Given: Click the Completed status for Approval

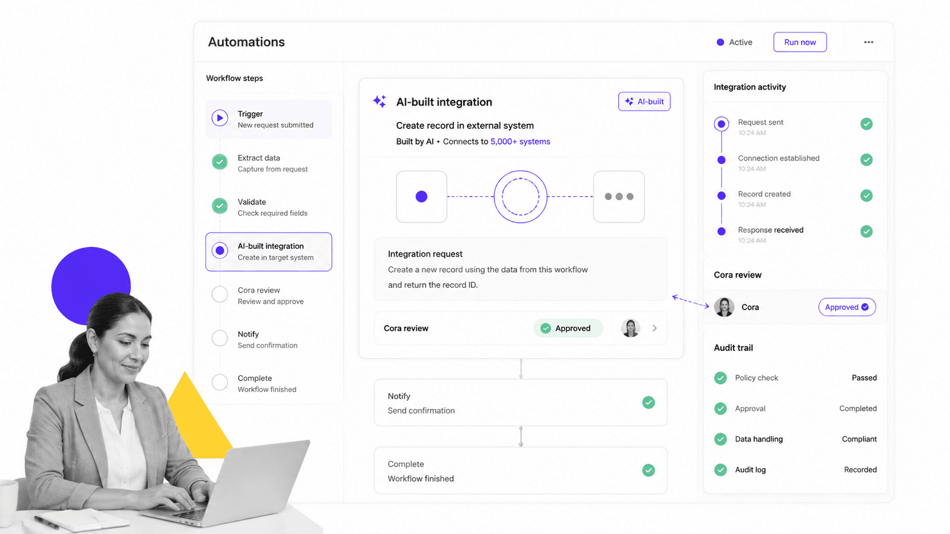Looking at the screenshot, I should tap(858, 409).
